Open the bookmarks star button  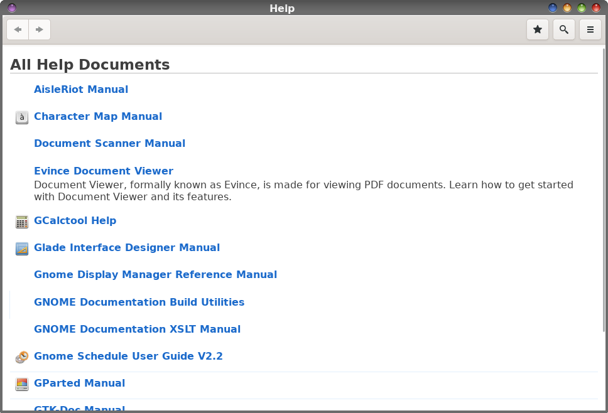(538, 29)
